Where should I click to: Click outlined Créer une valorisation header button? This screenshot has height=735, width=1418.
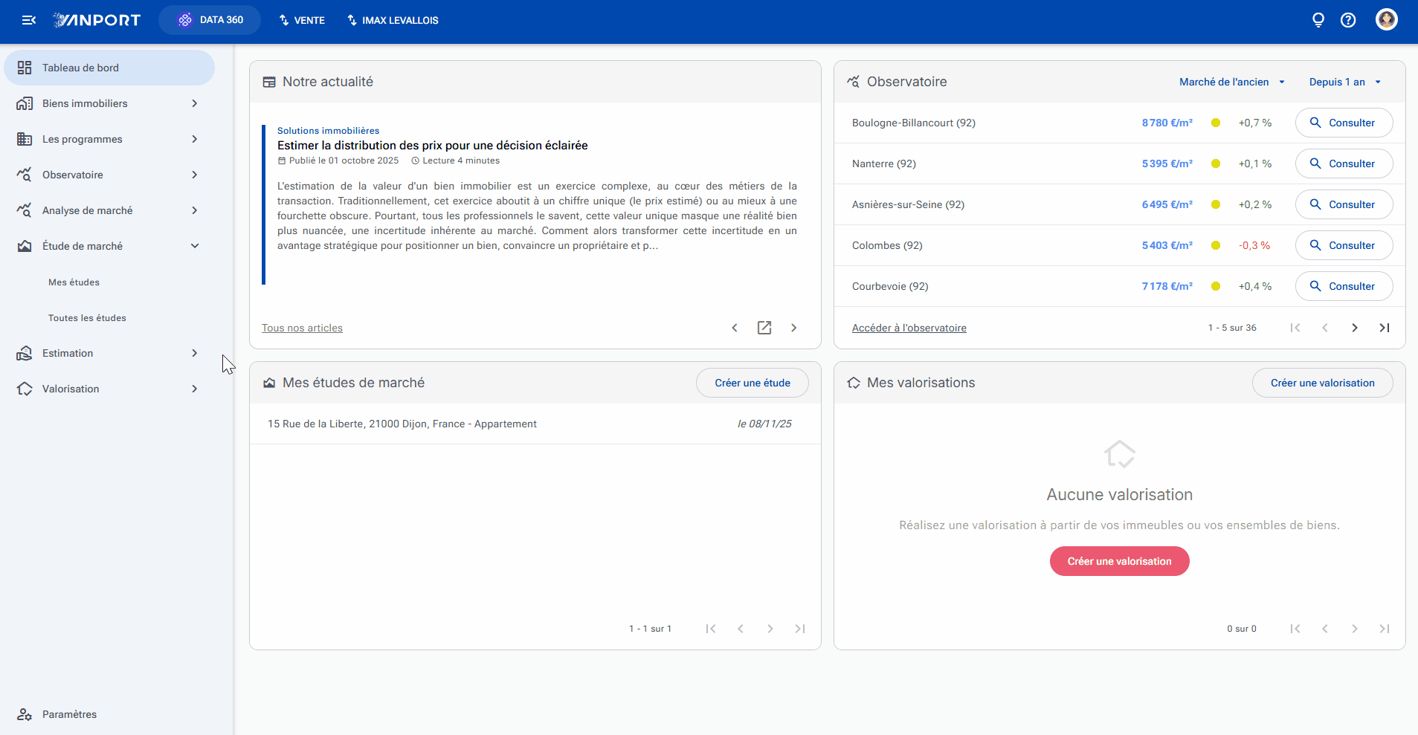tap(1322, 383)
